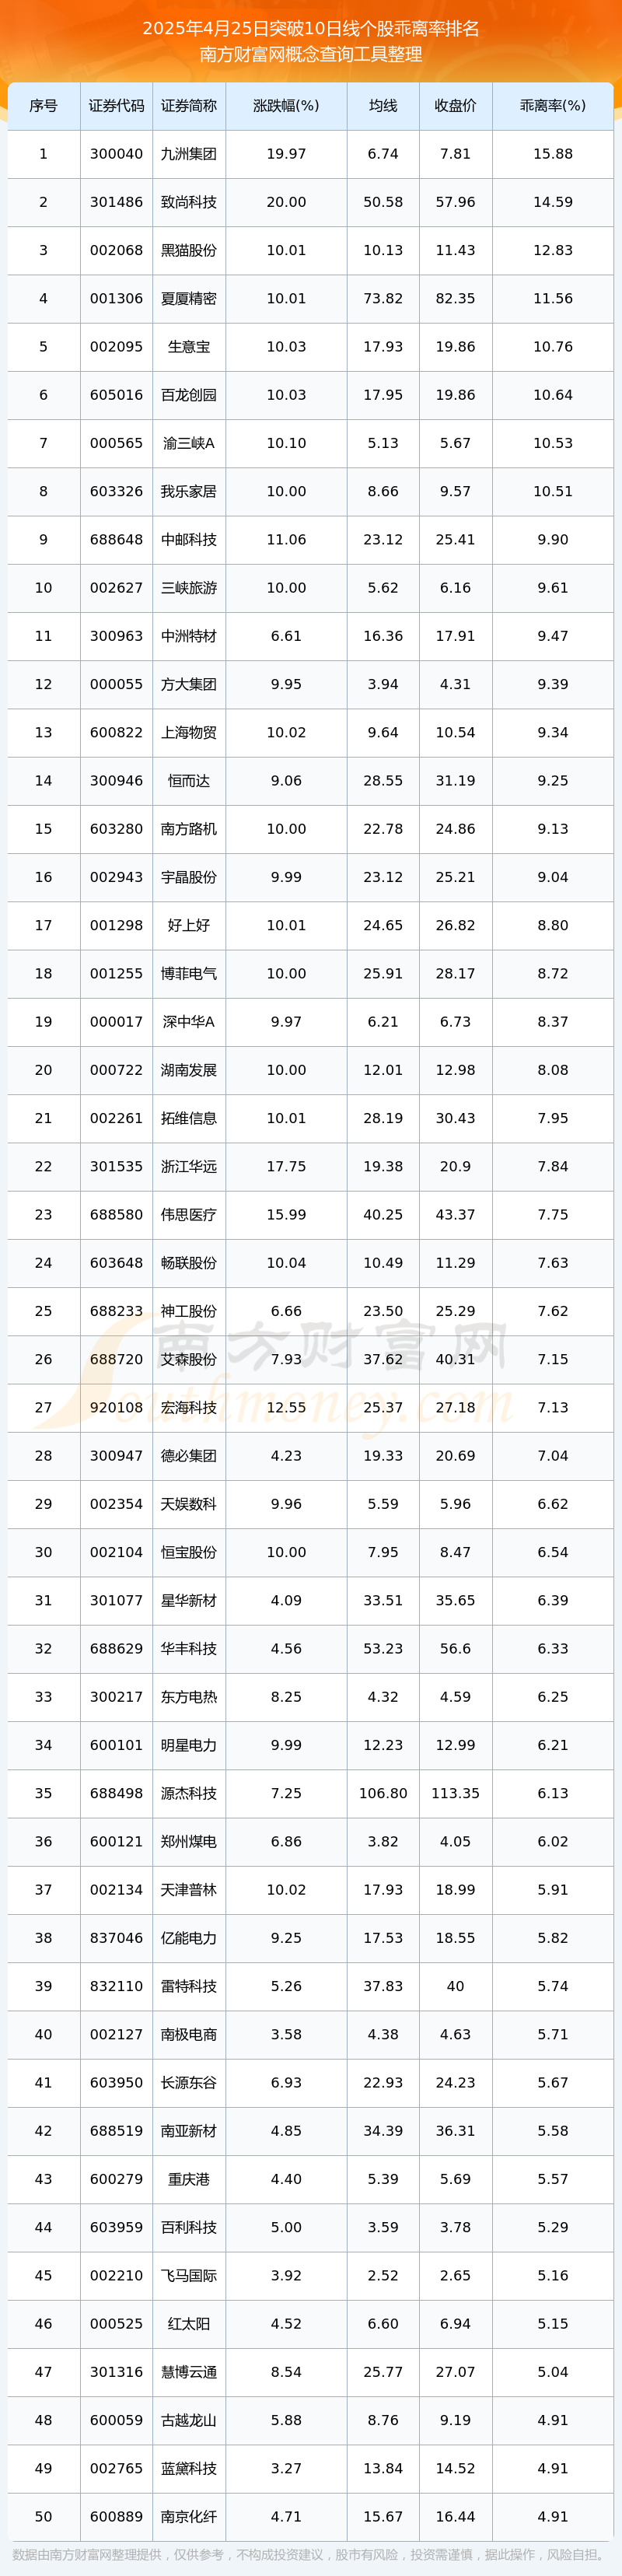This screenshot has height=2576, width=622.
Task: Select code 002068 in row 3
Action: (x=116, y=250)
